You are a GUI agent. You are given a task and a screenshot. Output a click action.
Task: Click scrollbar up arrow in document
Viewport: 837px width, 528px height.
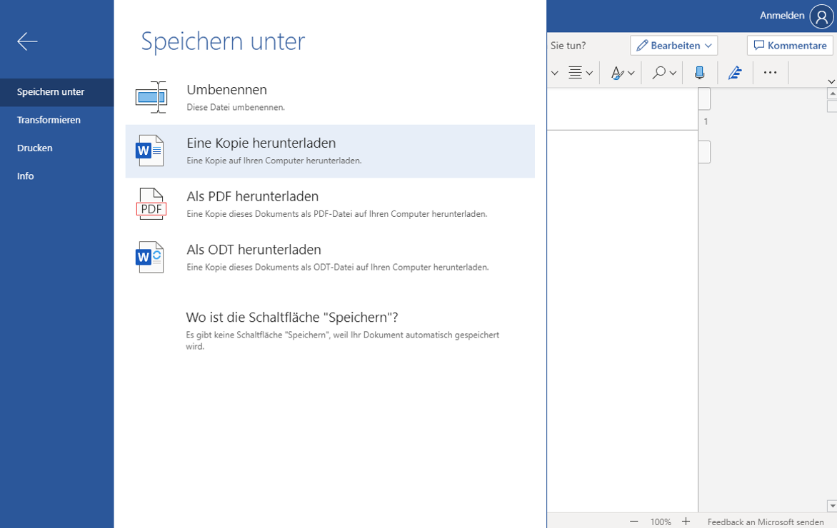click(x=832, y=93)
